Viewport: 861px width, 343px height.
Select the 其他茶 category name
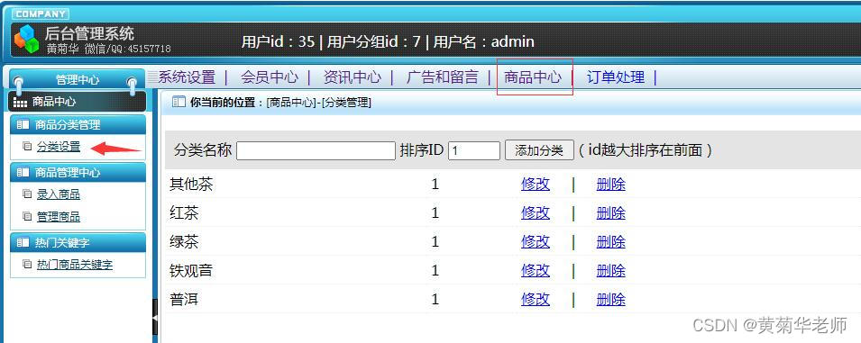click(x=191, y=184)
